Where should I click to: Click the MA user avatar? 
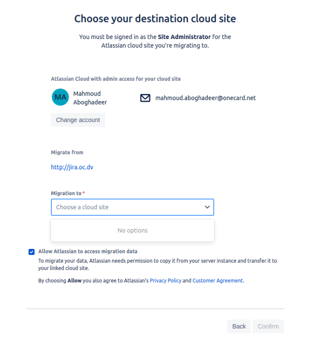click(x=61, y=97)
